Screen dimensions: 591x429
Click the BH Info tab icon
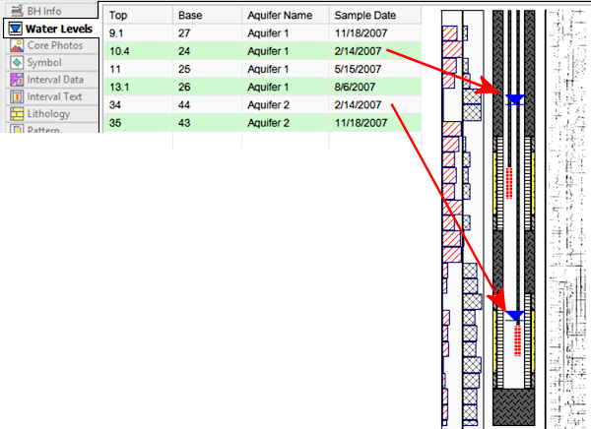[x=17, y=11]
